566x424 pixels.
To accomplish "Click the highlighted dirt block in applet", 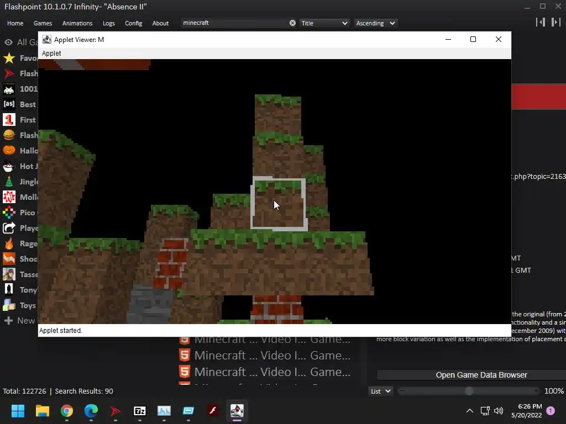I will click(x=279, y=204).
